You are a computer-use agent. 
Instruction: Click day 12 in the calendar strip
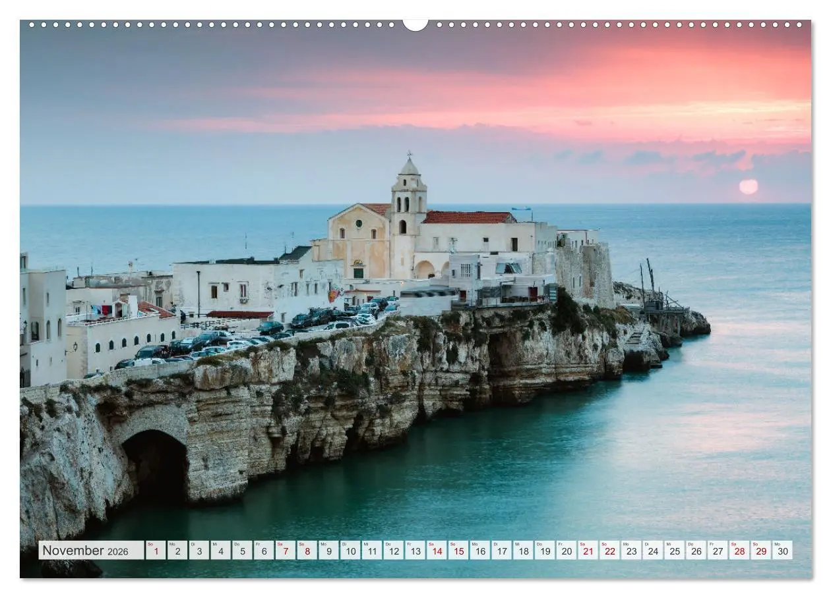394,551
